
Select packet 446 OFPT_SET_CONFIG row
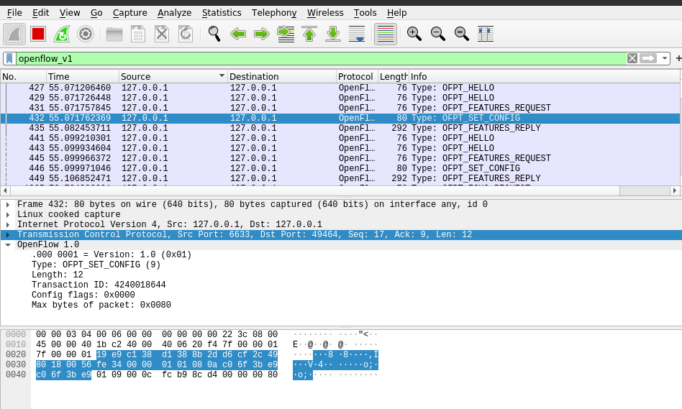(340, 168)
